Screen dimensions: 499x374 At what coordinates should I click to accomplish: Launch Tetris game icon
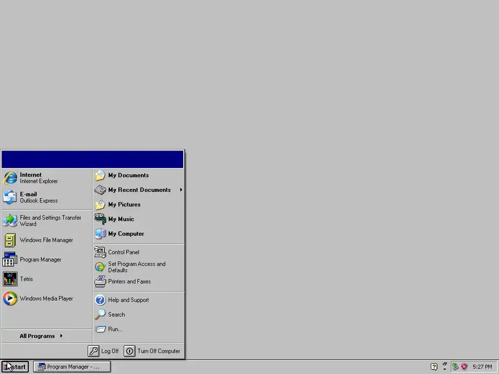tap(10, 279)
